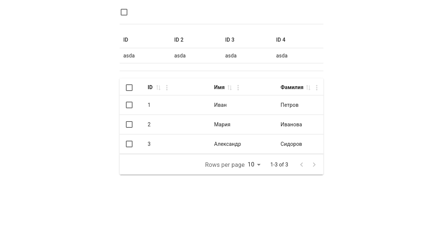
Task: Select the asda value under the ID column
Action: (x=129, y=56)
